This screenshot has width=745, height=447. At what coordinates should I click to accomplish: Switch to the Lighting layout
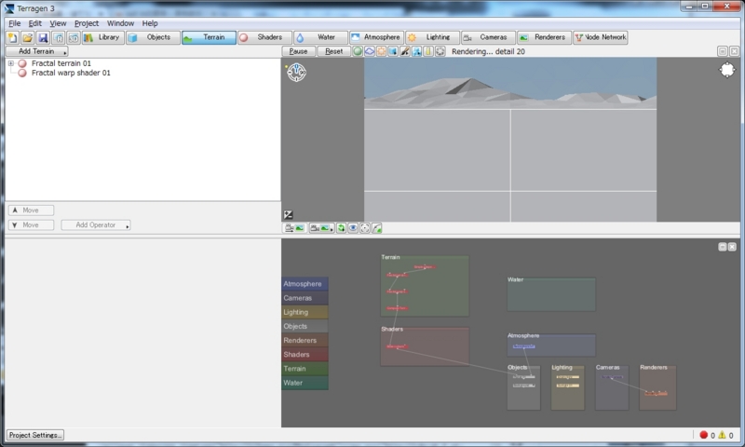click(x=432, y=37)
